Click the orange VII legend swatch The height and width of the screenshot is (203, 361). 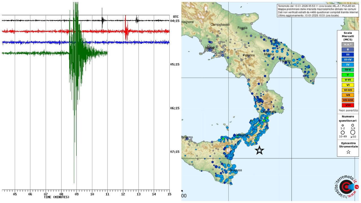click(x=348, y=95)
